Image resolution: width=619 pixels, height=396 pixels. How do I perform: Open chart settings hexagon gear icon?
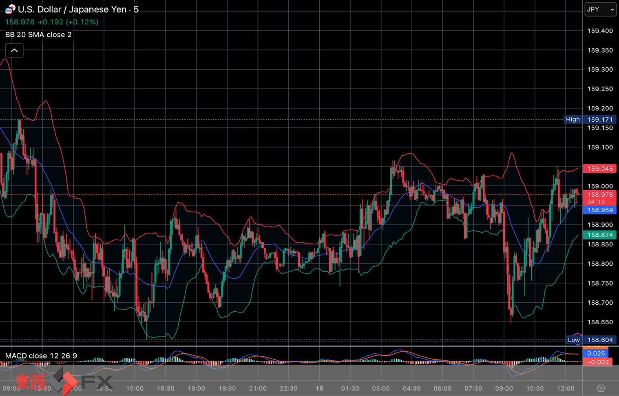click(601, 388)
